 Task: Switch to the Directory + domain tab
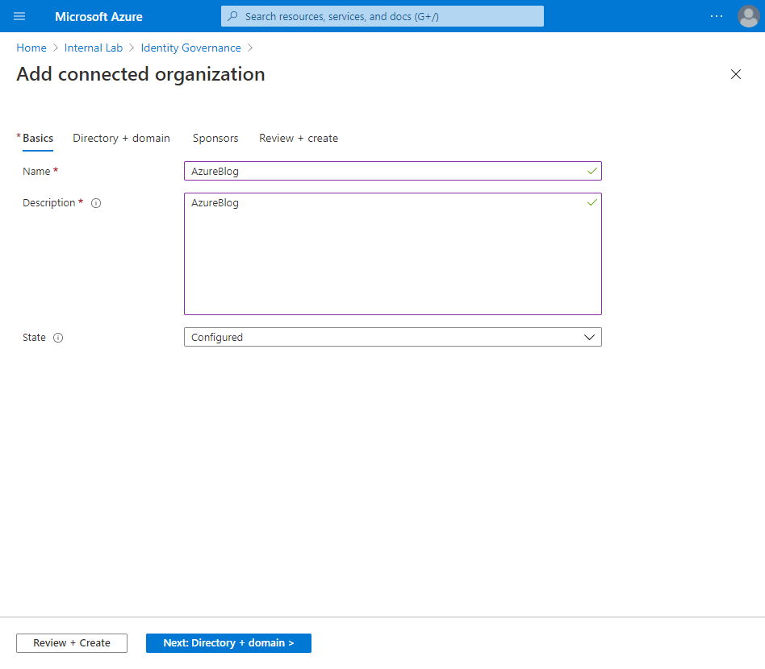click(121, 138)
